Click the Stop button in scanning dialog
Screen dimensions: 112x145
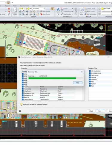pos(78,83)
